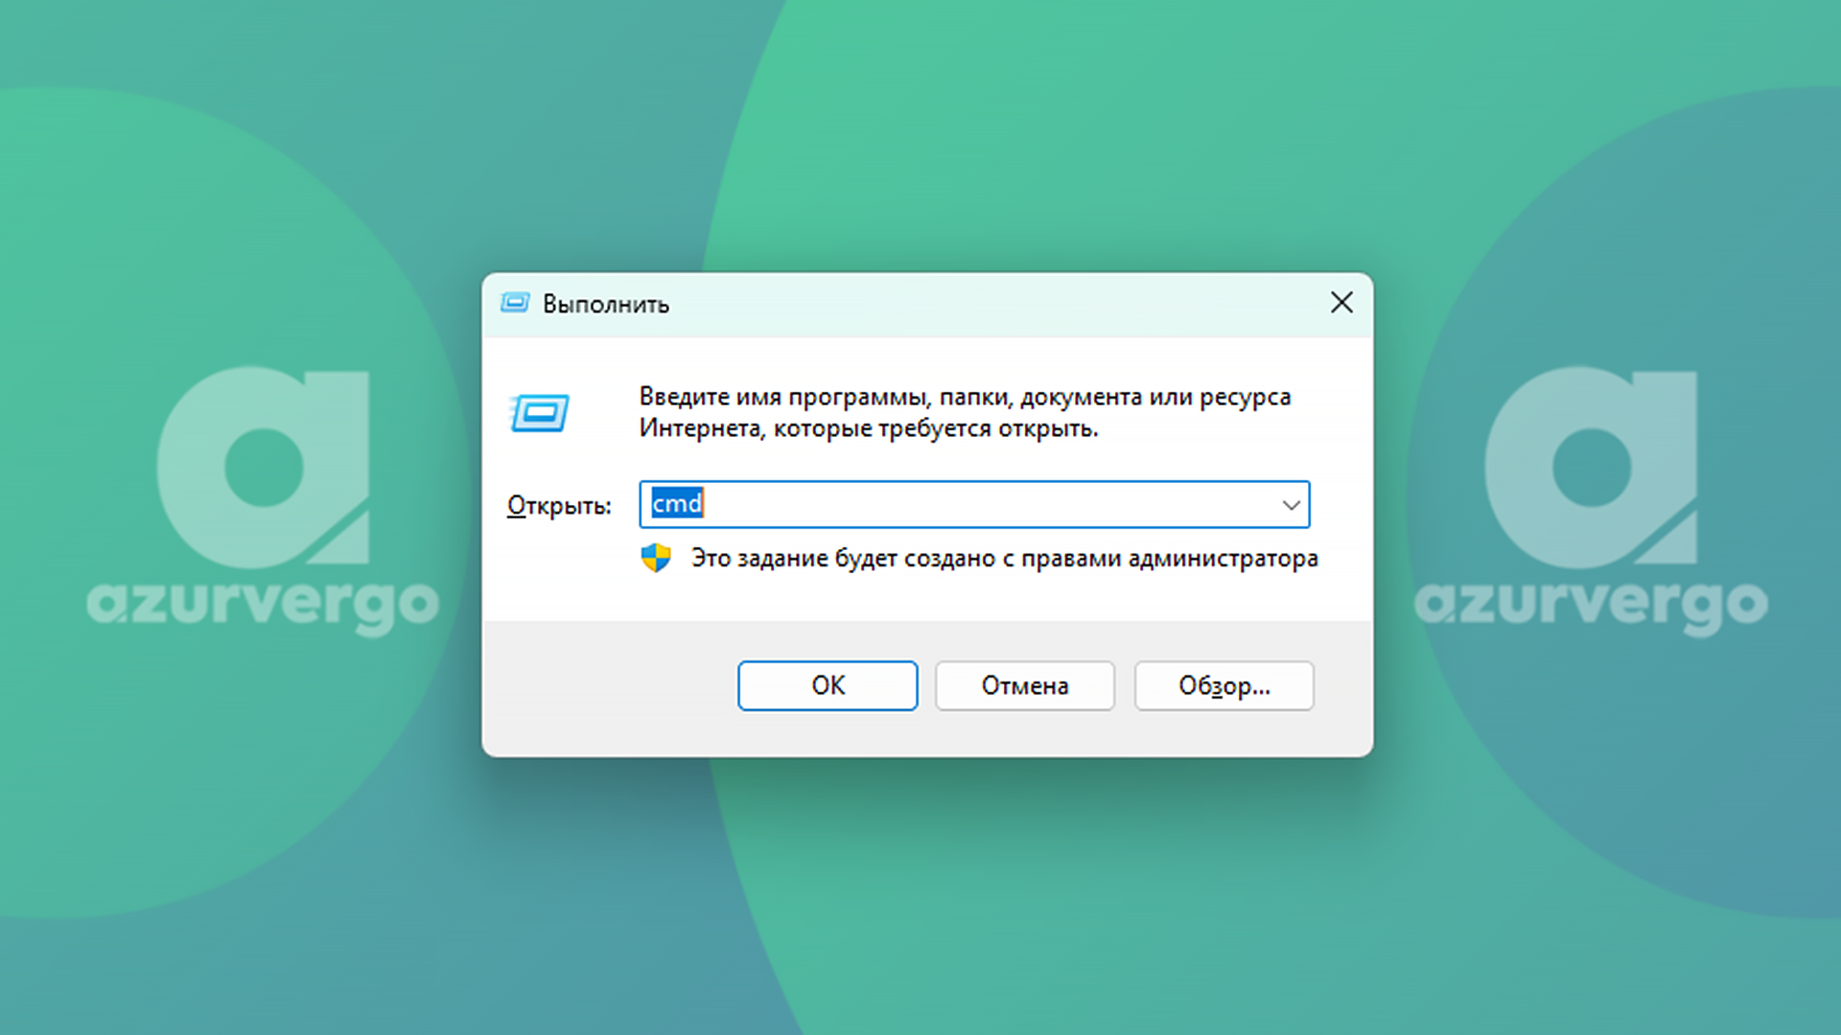This screenshot has width=1841, height=1035.
Task: Click the 'Введите имя программы' description text
Action: (x=965, y=412)
